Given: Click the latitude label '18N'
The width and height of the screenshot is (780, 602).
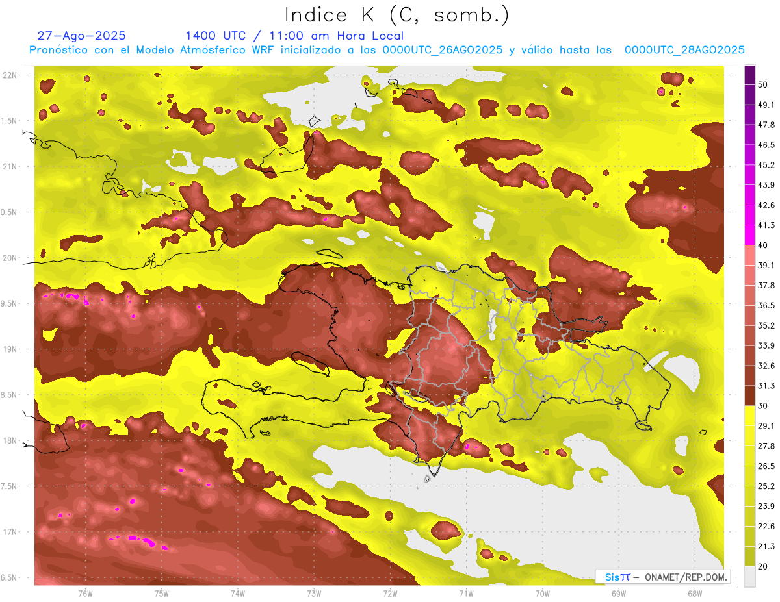Looking at the screenshot, I should point(10,441).
